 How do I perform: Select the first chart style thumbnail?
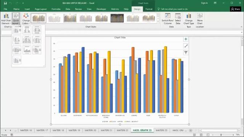(x=39, y=18)
